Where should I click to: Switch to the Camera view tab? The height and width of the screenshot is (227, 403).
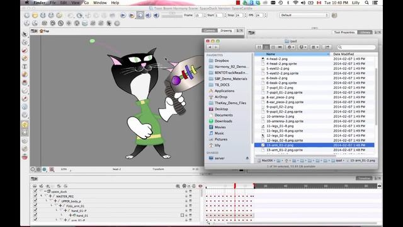coord(210,31)
